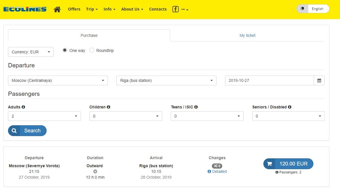Screen dimensions: 340x194
Task: Click the departure date 27 October, 2019
Action: coord(34,177)
